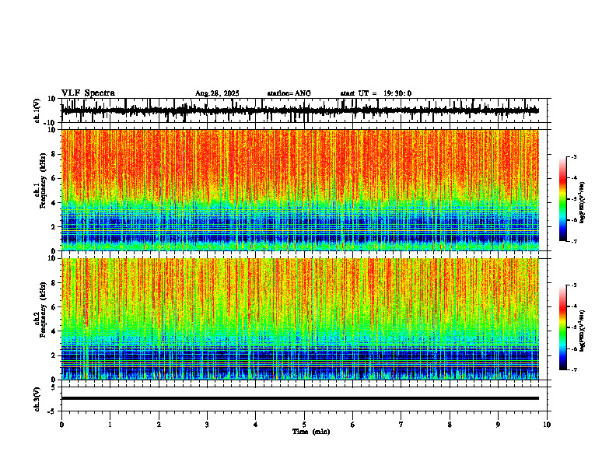The height and width of the screenshot is (476, 616).
Task: Click the time-axis tick label "7"
Action: coord(401,425)
